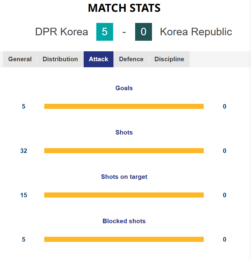Click the Goals stat label
Image resolution: width=251 pixels, height=260 pixels.
[124, 88]
